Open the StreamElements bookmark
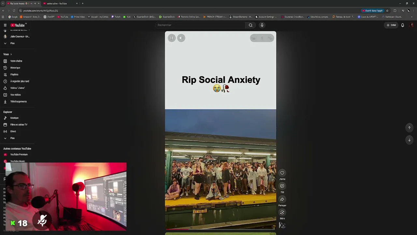Viewport: 417px width, 235px height. (241, 17)
